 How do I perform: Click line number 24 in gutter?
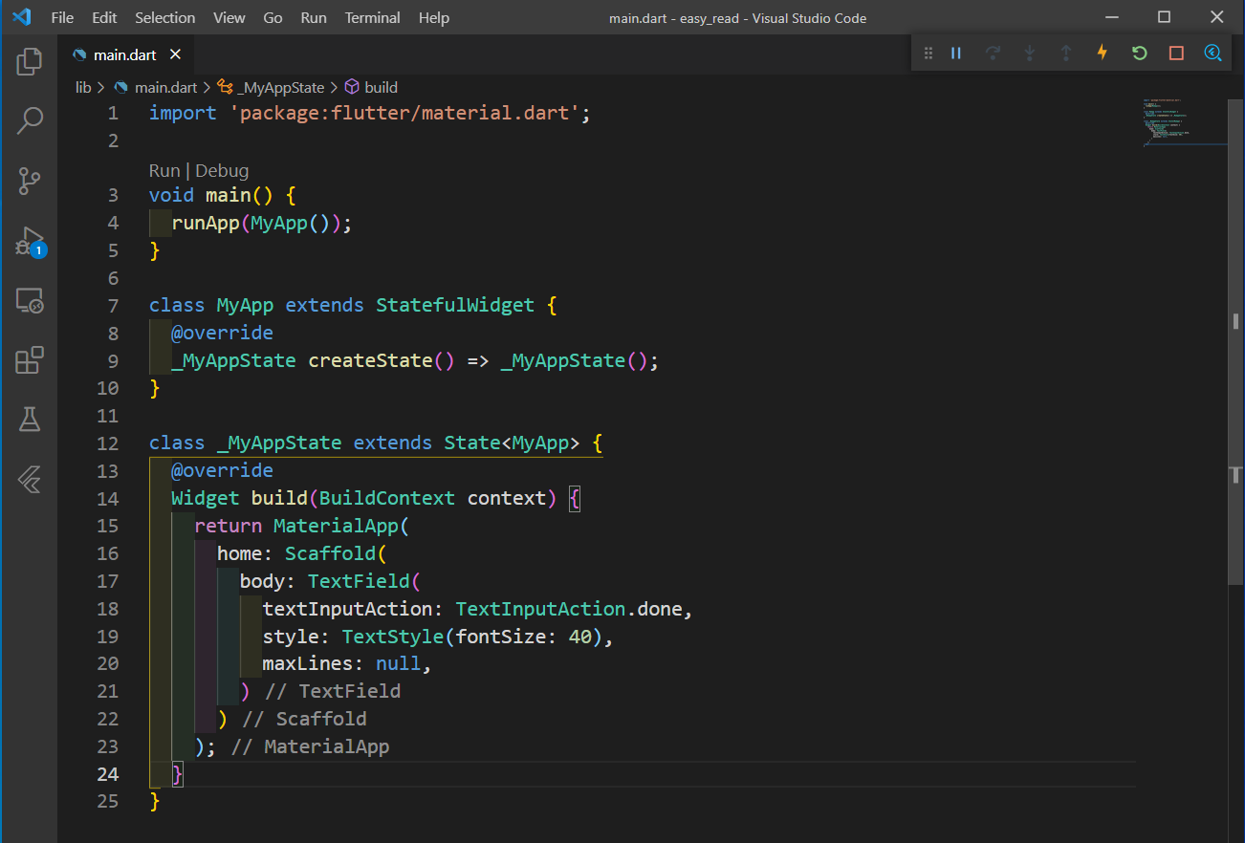click(107, 774)
